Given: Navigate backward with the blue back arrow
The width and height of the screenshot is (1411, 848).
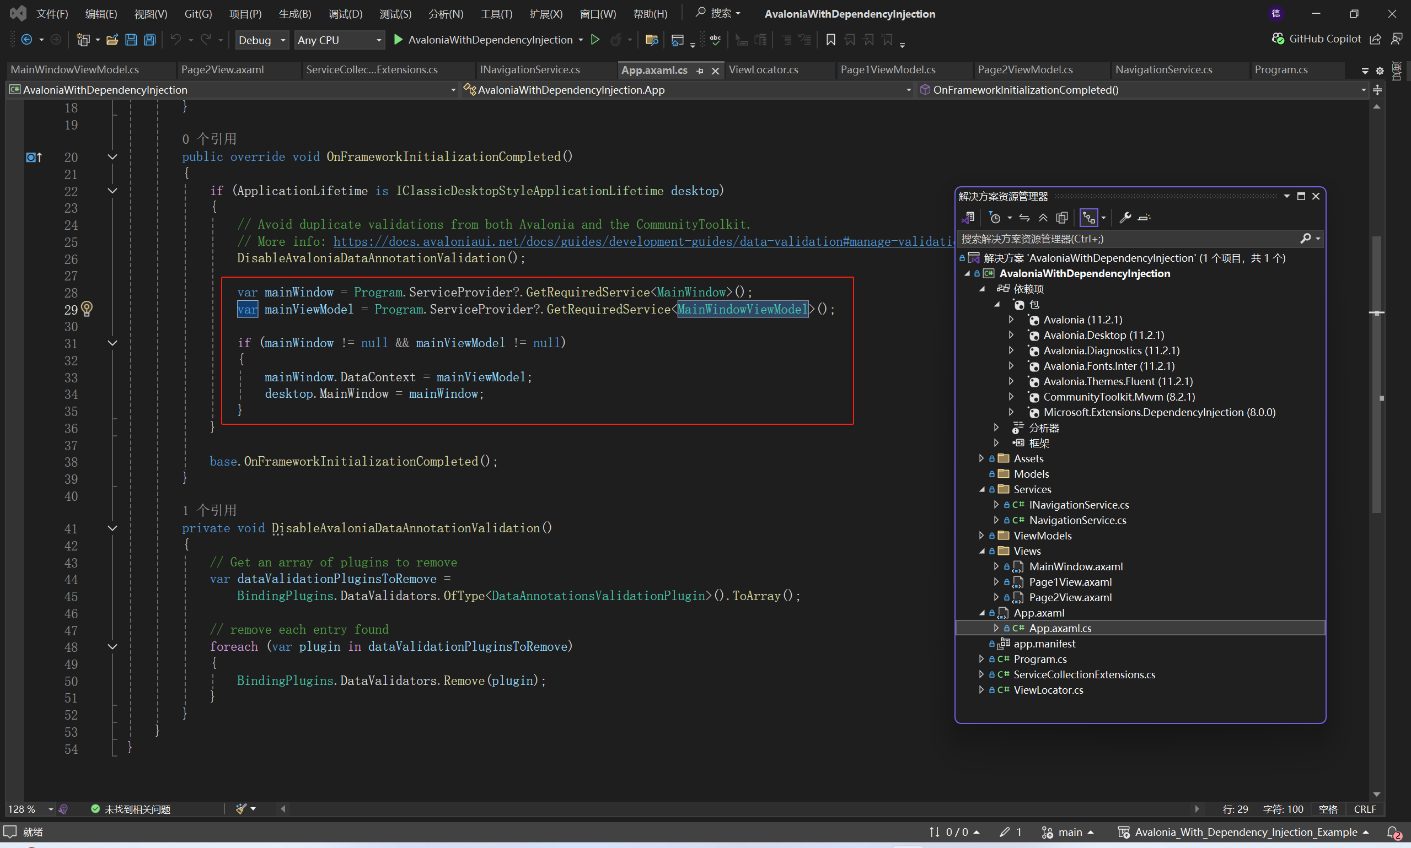Looking at the screenshot, I should point(26,40).
